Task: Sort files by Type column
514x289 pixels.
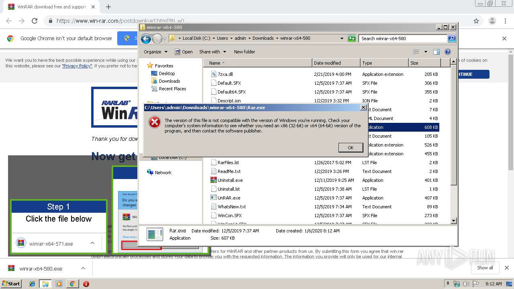Action: 384,63
